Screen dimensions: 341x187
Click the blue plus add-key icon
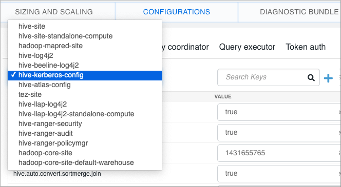click(328, 78)
